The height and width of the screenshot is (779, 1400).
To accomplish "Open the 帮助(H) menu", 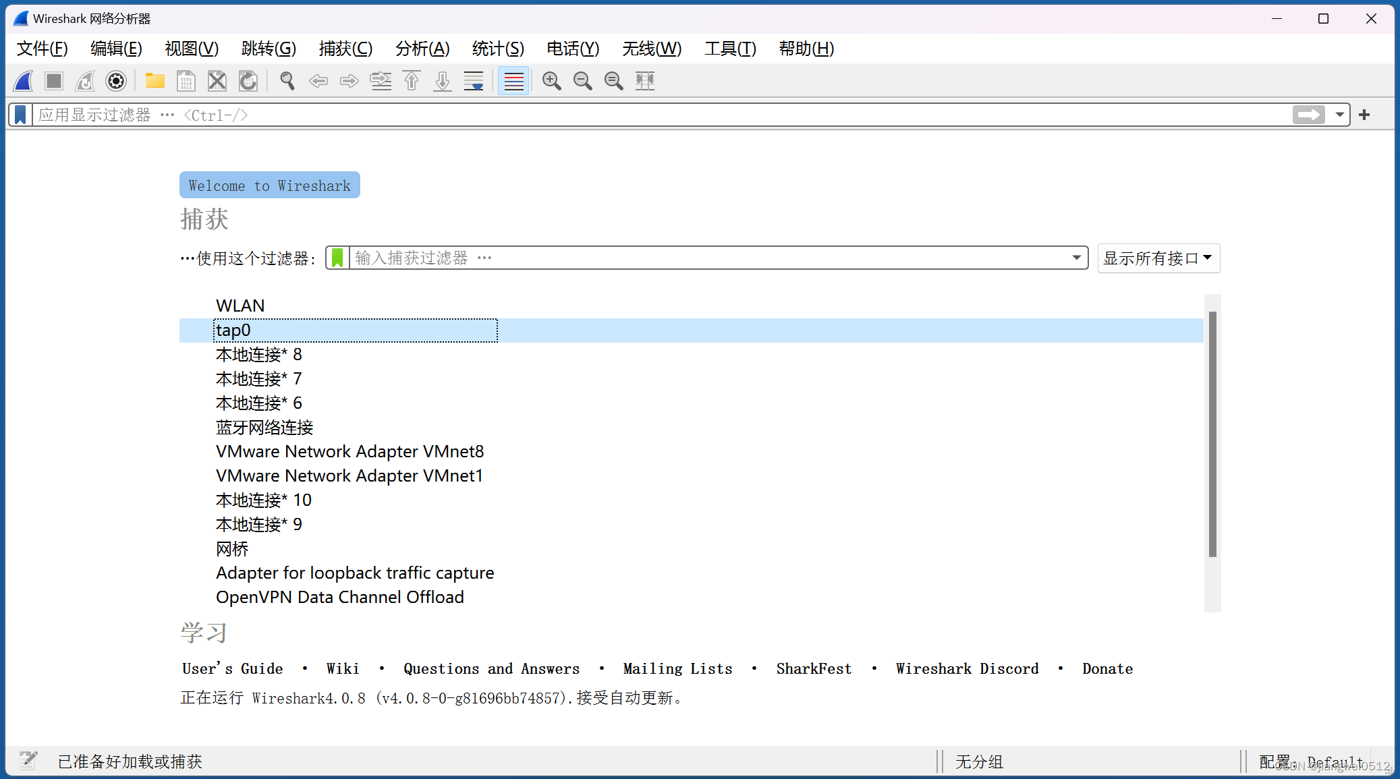I will pos(806,49).
